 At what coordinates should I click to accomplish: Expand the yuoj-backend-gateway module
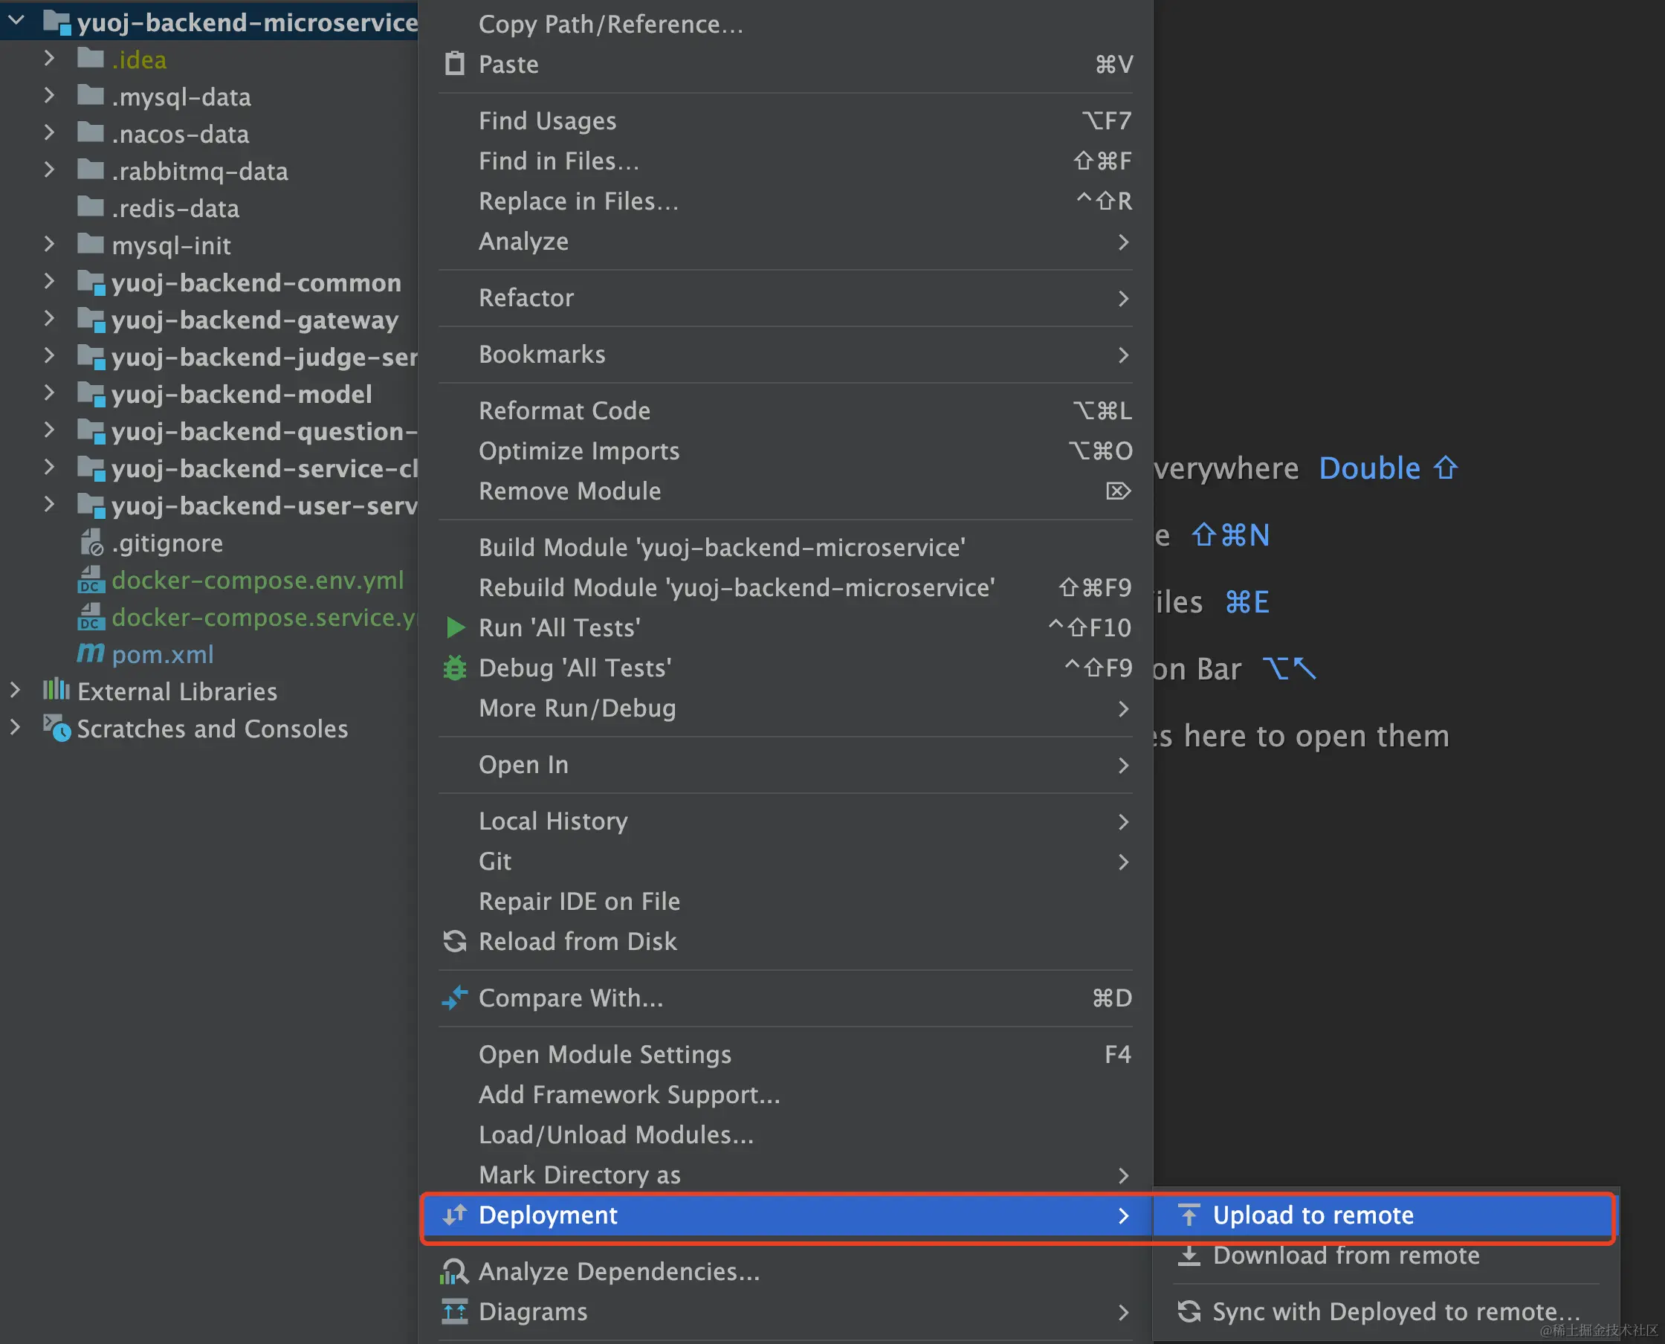click(x=50, y=319)
